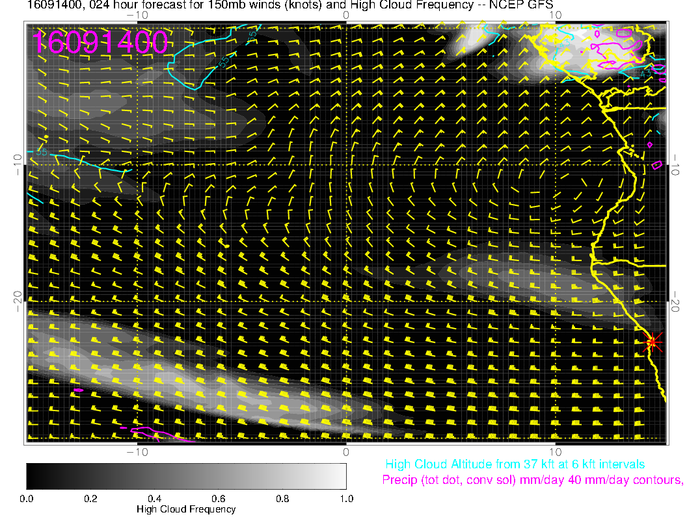Click the magenta 16091400 timestamp
This screenshot has width=687, height=530.
click(x=100, y=42)
